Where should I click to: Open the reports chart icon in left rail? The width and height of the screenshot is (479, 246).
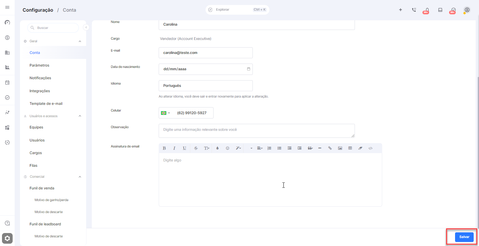coord(7,67)
